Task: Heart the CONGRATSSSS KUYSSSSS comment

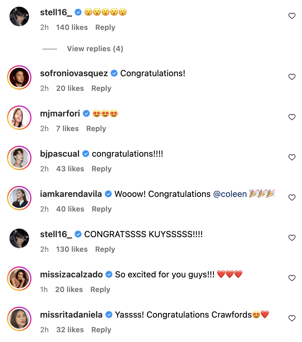Action: tap(292, 238)
